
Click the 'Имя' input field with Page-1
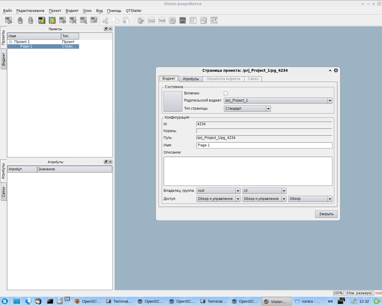click(x=264, y=145)
